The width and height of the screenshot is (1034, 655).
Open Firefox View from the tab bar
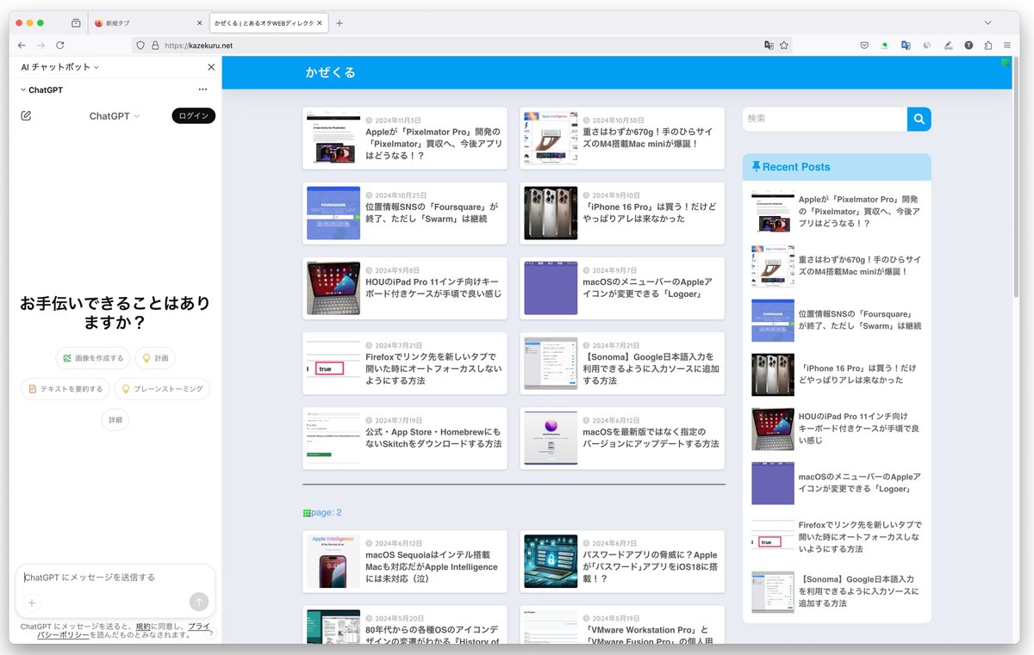(x=76, y=23)
